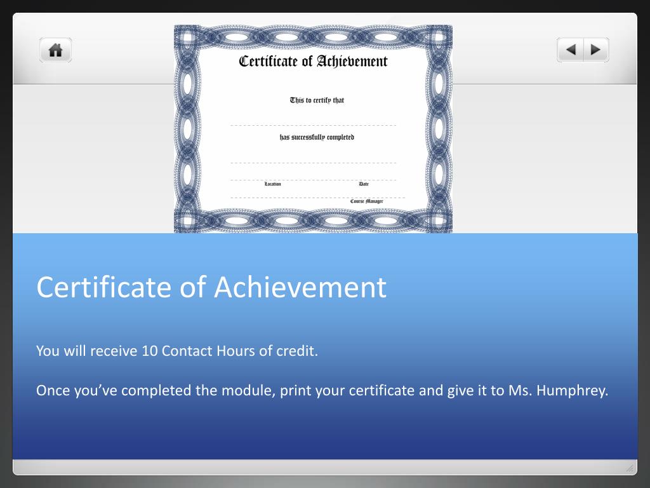Click the 'Date' label on certificate

click(364, 184)
